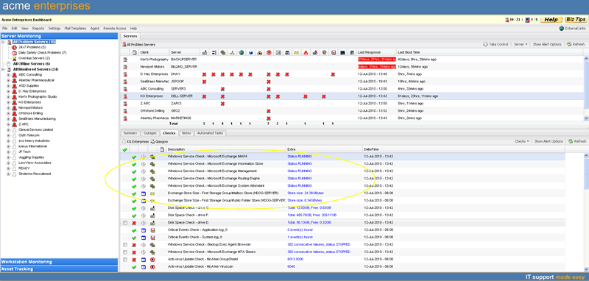This screenshot has height=281, width=589.
Task: Click the Description column header in checks
Action: [226, 149]
